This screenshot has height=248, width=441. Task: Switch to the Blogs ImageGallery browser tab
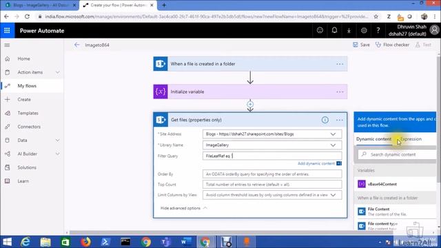tap(40, 5)
